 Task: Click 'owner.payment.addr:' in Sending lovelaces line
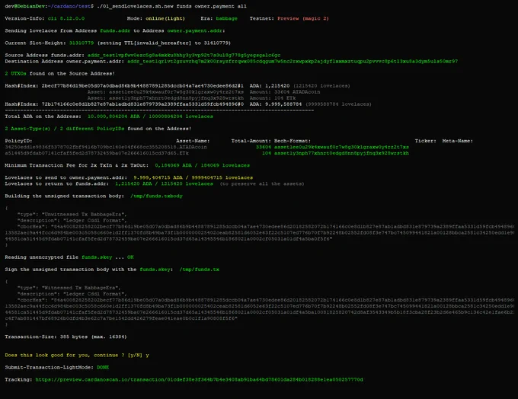[x=196, y=30]
